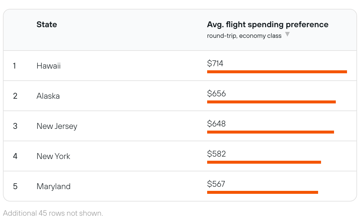Screen dimensions: 360x221
Task: Click the $582 value
Action: point(216,154)
